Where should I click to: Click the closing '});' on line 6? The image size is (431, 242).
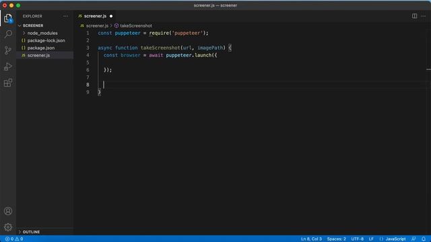(108, 70)
